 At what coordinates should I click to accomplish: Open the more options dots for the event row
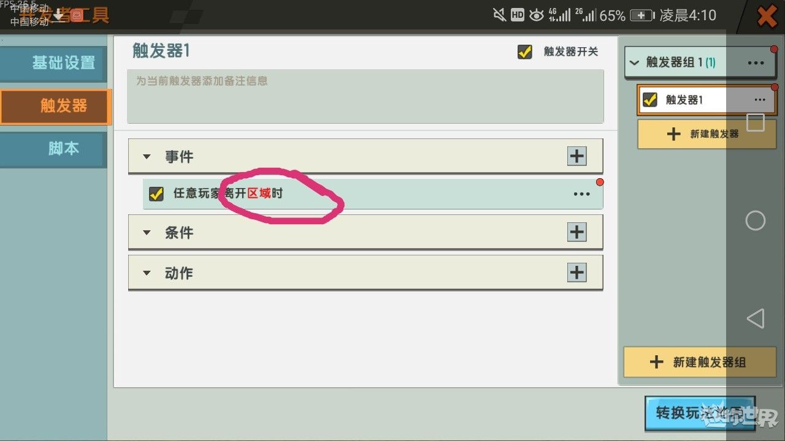[581, 194]
